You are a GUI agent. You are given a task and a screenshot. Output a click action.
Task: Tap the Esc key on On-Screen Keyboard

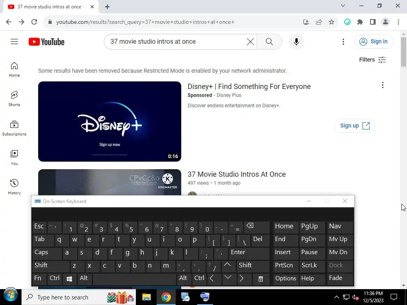(39, 226)
